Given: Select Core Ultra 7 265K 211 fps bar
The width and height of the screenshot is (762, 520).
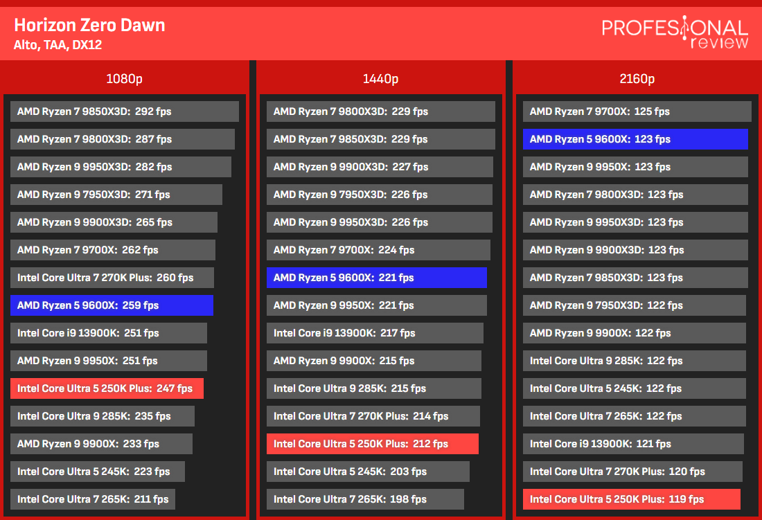Looking at the screenshot, I should pyautogui.click(x=93, y=499).
